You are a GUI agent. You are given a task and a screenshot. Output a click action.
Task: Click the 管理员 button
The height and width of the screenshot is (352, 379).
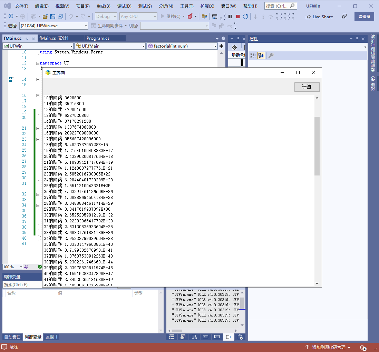(x=364, y=17)
